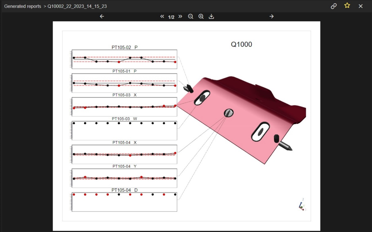Screen dimensions: 372x232
Task: Click the page indicator 1/2
Action: (x=171, y=17)
